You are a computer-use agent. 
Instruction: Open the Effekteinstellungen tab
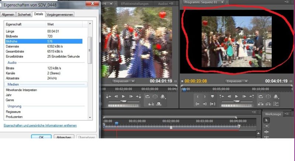coord(135,3)
